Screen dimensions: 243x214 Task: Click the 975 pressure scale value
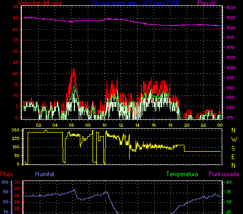coord(230,118)
